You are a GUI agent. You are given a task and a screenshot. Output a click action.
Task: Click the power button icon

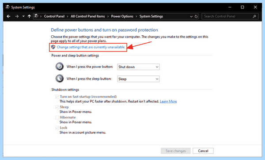[60, 67]
